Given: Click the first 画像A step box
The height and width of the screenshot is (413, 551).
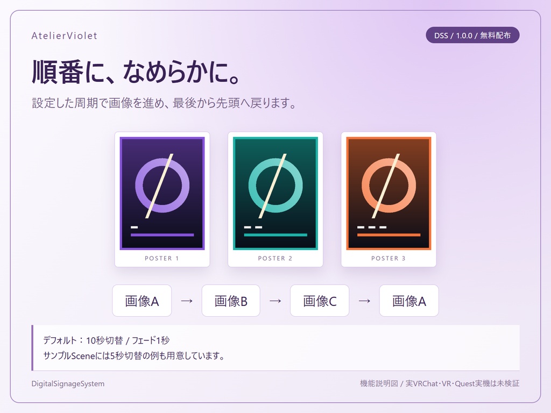Looking at the screenshot, I should [x=142, y=301].
